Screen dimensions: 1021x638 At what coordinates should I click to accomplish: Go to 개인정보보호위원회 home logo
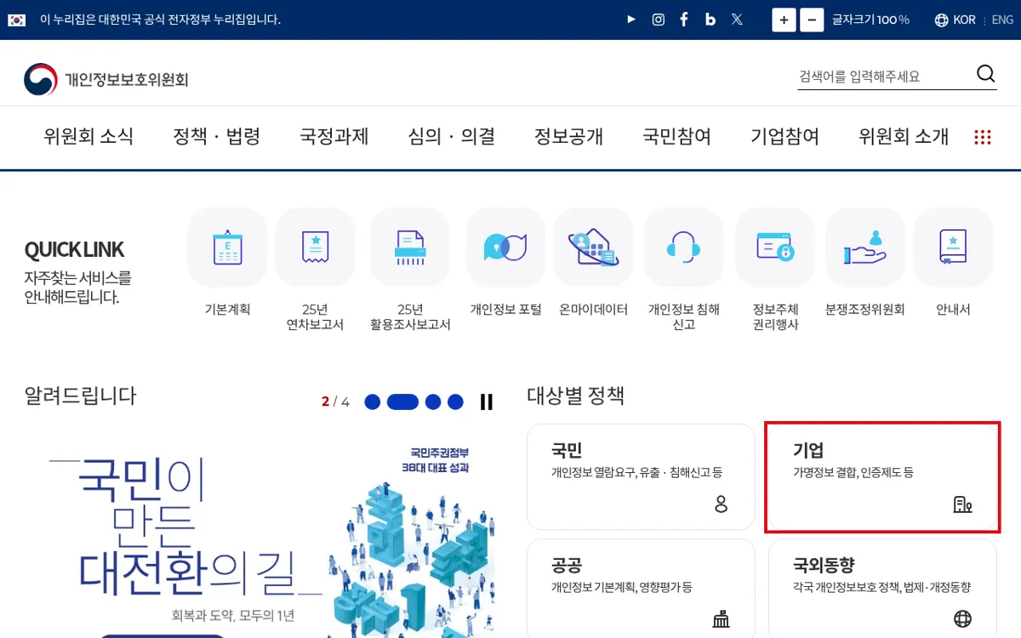coord(106,79)
